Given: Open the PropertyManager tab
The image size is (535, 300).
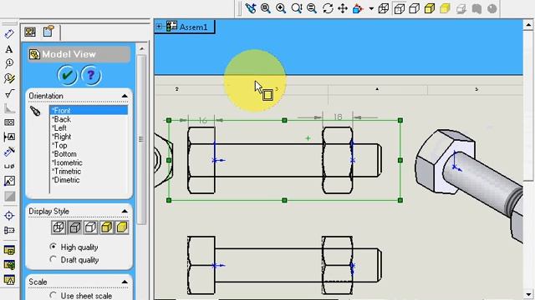Looking at the screenshot, I should click(x=48, y=32).
